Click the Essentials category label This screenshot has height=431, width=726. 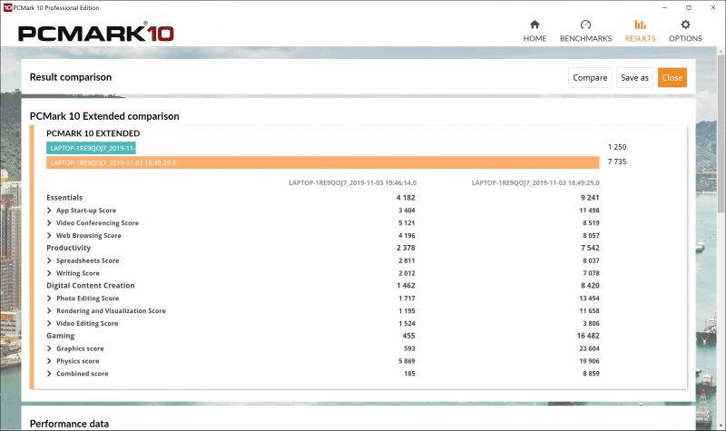click(x=64, y=198)
